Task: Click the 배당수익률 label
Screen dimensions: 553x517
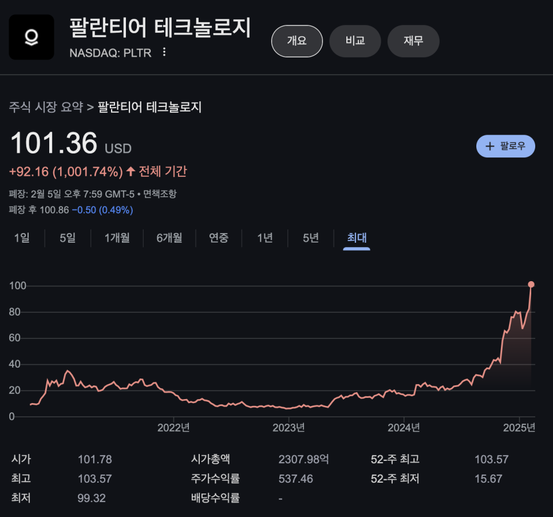Action: point(215,498)
